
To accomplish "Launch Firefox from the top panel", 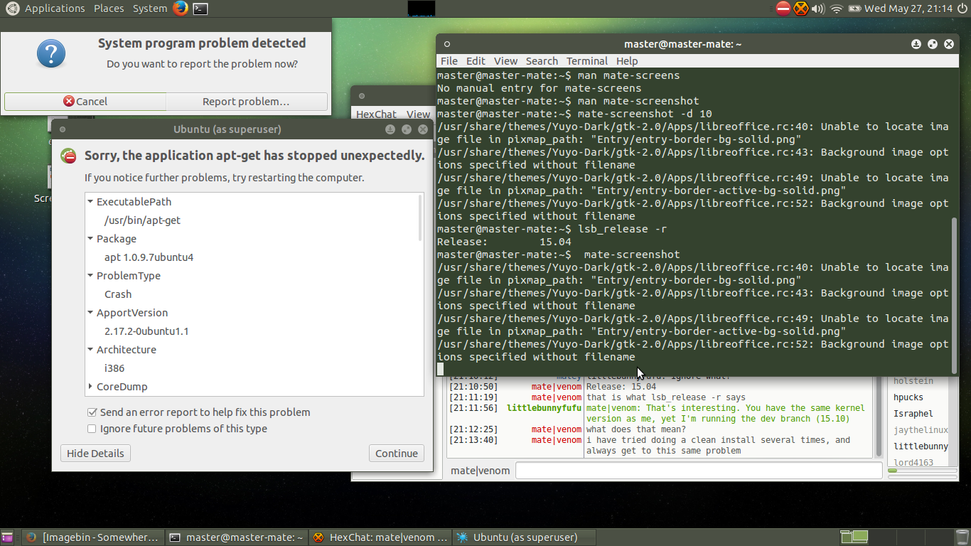I will pos(181,9).
